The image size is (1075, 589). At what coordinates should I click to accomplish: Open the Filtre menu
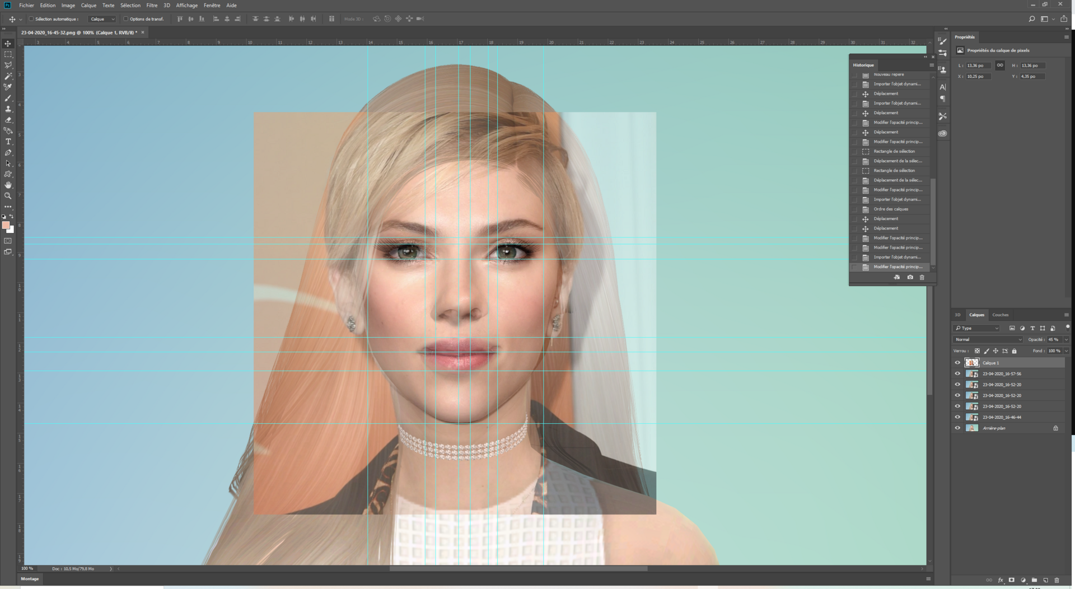[x=152, y=5]
